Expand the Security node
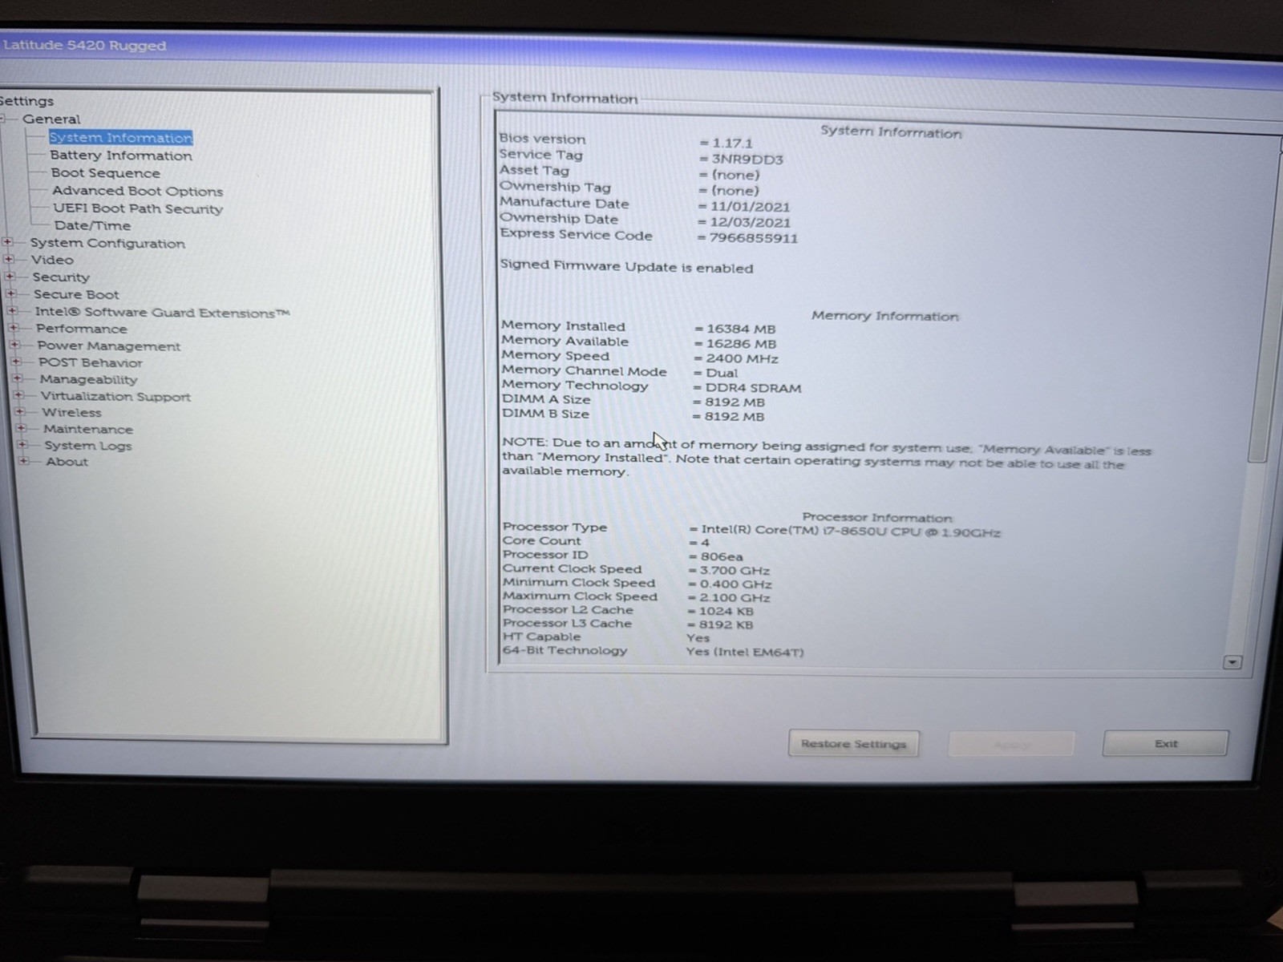The height and width of the screenshot is (962, 1283). (x=10, y=277)
